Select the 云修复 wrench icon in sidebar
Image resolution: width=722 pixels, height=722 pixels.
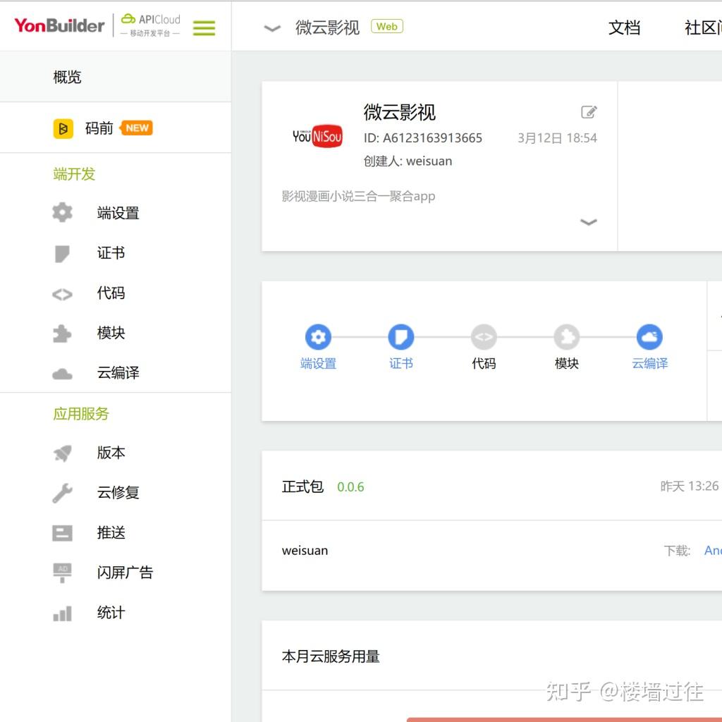click(x=62, y=492)
